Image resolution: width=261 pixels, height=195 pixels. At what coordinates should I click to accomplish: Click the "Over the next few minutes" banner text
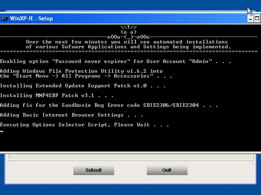click(x=127, y=42)
